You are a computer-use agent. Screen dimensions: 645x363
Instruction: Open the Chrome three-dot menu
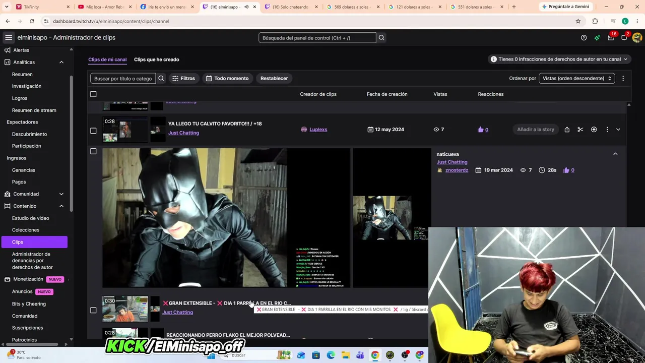coord(637,21)
